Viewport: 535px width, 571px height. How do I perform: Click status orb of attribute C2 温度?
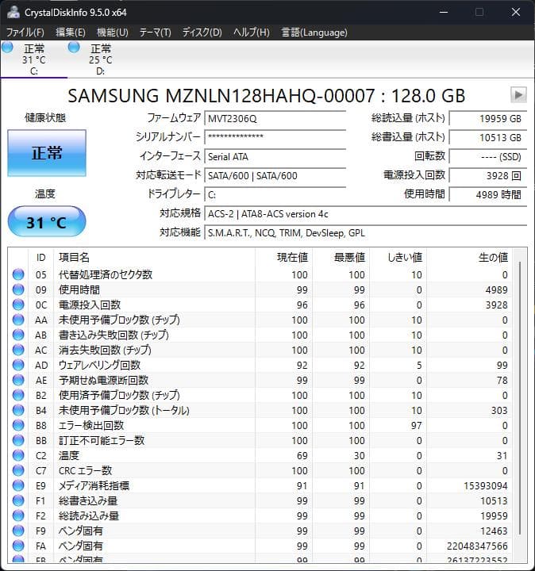[x=18, y=455]
